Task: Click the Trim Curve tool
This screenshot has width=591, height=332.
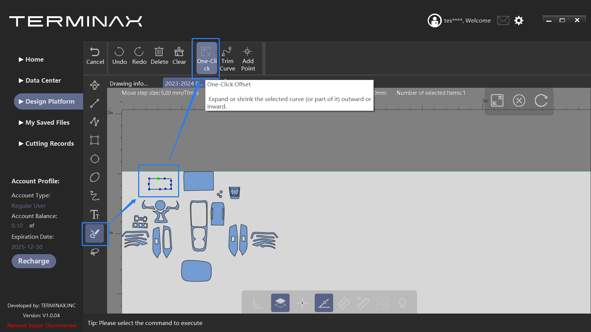Action: click(227, 59)
